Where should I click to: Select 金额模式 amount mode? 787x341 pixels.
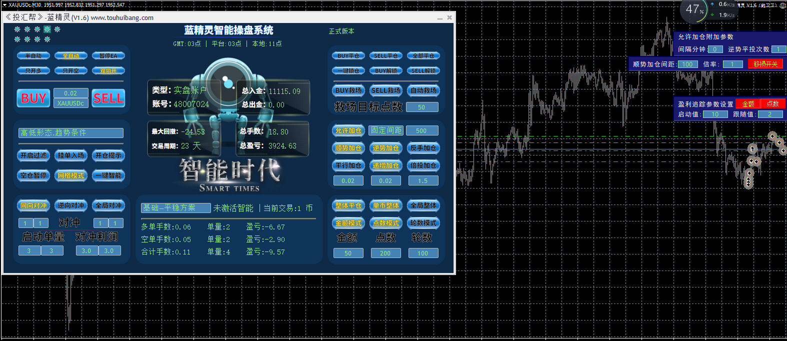point(348,223)
